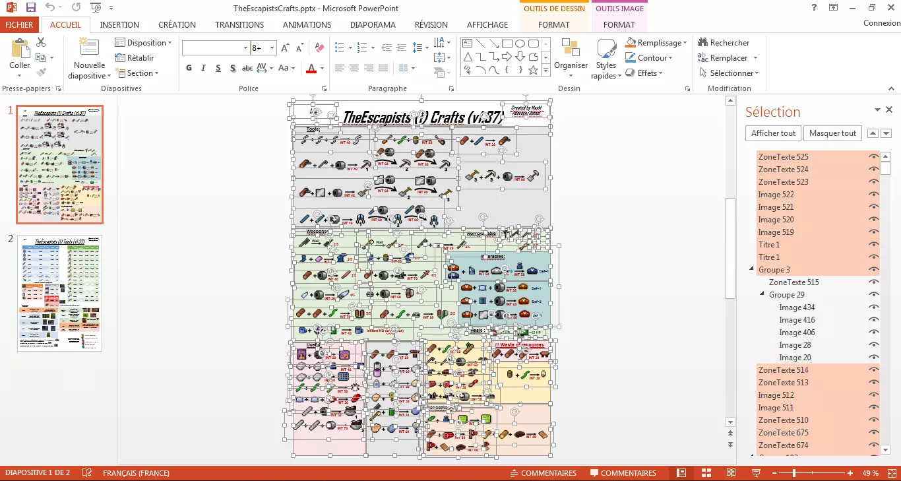This screenshot has height=481, width=901.
Task: Open the font size dropdown
Action: point(272,48)
